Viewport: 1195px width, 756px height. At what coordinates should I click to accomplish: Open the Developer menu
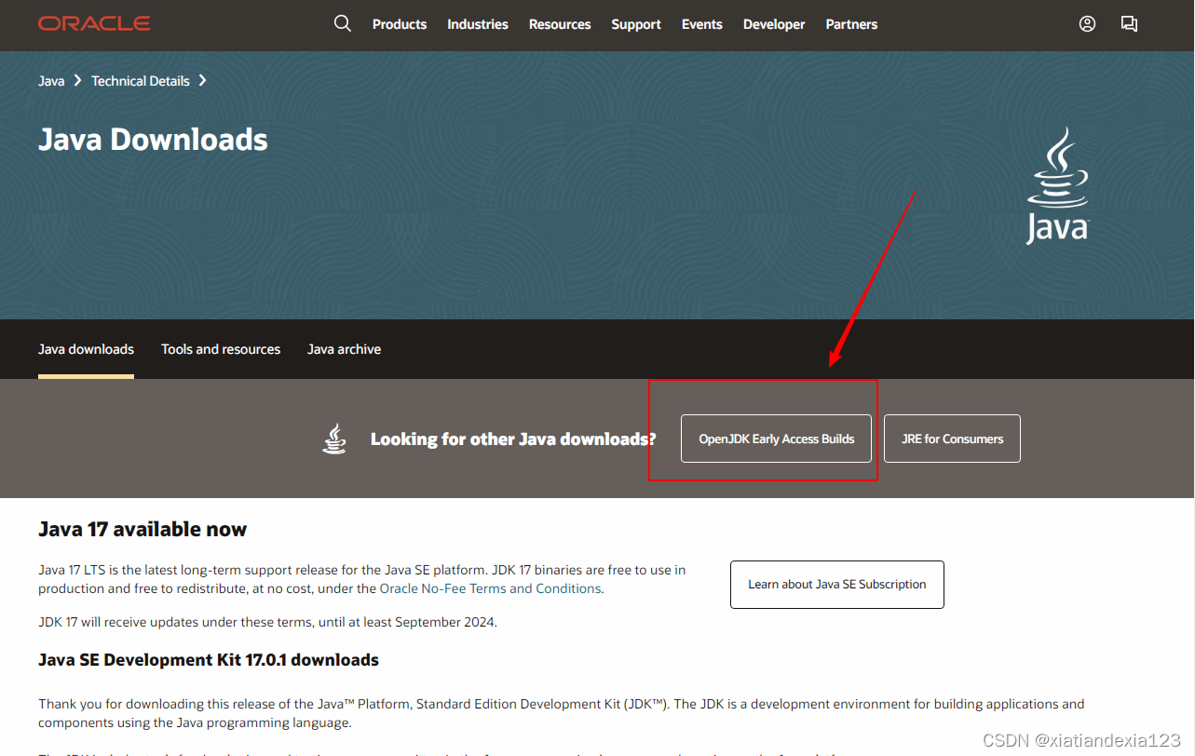coord(774,24)
